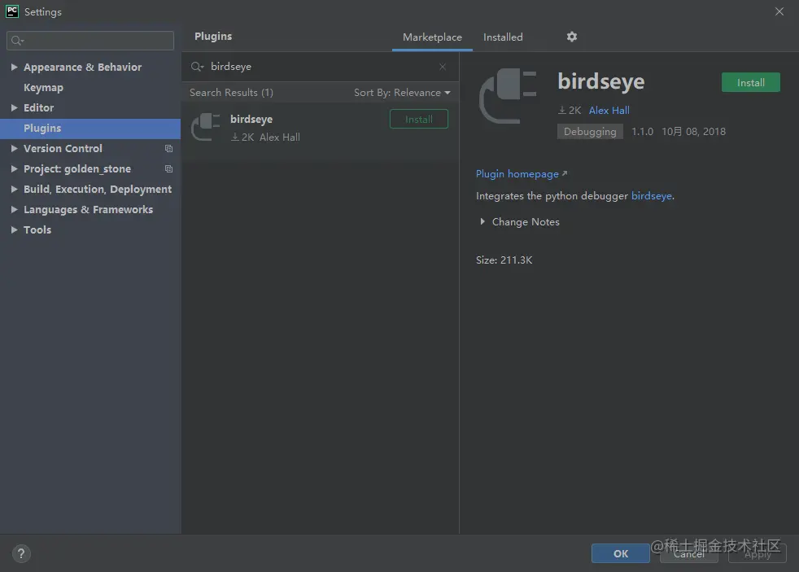Select Editor label in settings tree

pos(39,108)
